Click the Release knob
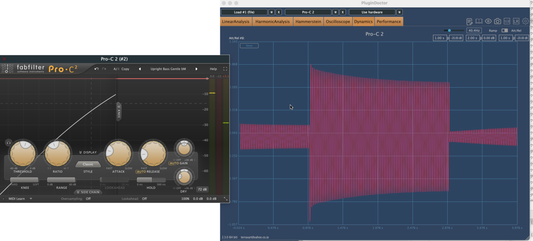Image resolution: width=533 pixels, height=241 pixels. click(153, 153)
